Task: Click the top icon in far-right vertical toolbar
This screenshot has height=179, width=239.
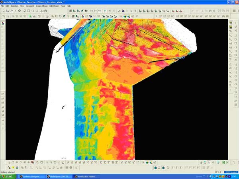Action: pos(236,23)
